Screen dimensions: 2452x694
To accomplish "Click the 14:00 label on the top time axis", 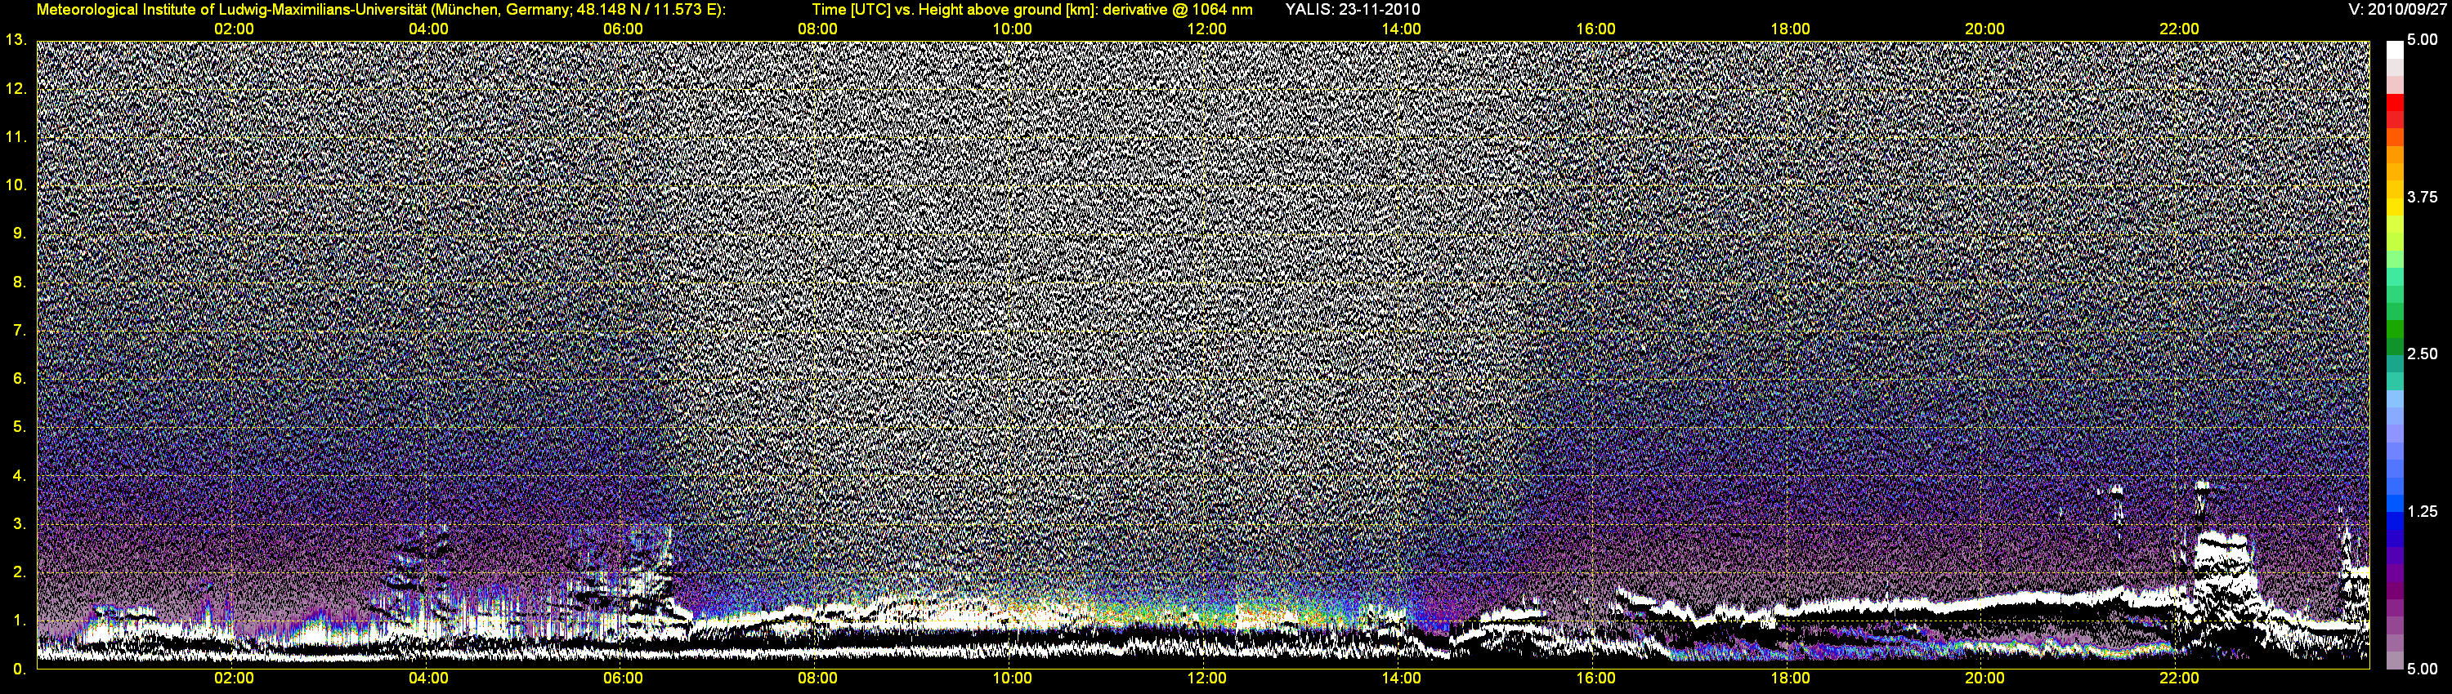I will [x=1401, y=29].
